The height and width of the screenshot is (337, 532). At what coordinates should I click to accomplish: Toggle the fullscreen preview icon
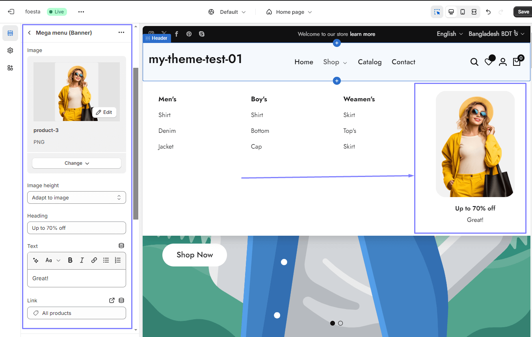(x=474, y=12)
